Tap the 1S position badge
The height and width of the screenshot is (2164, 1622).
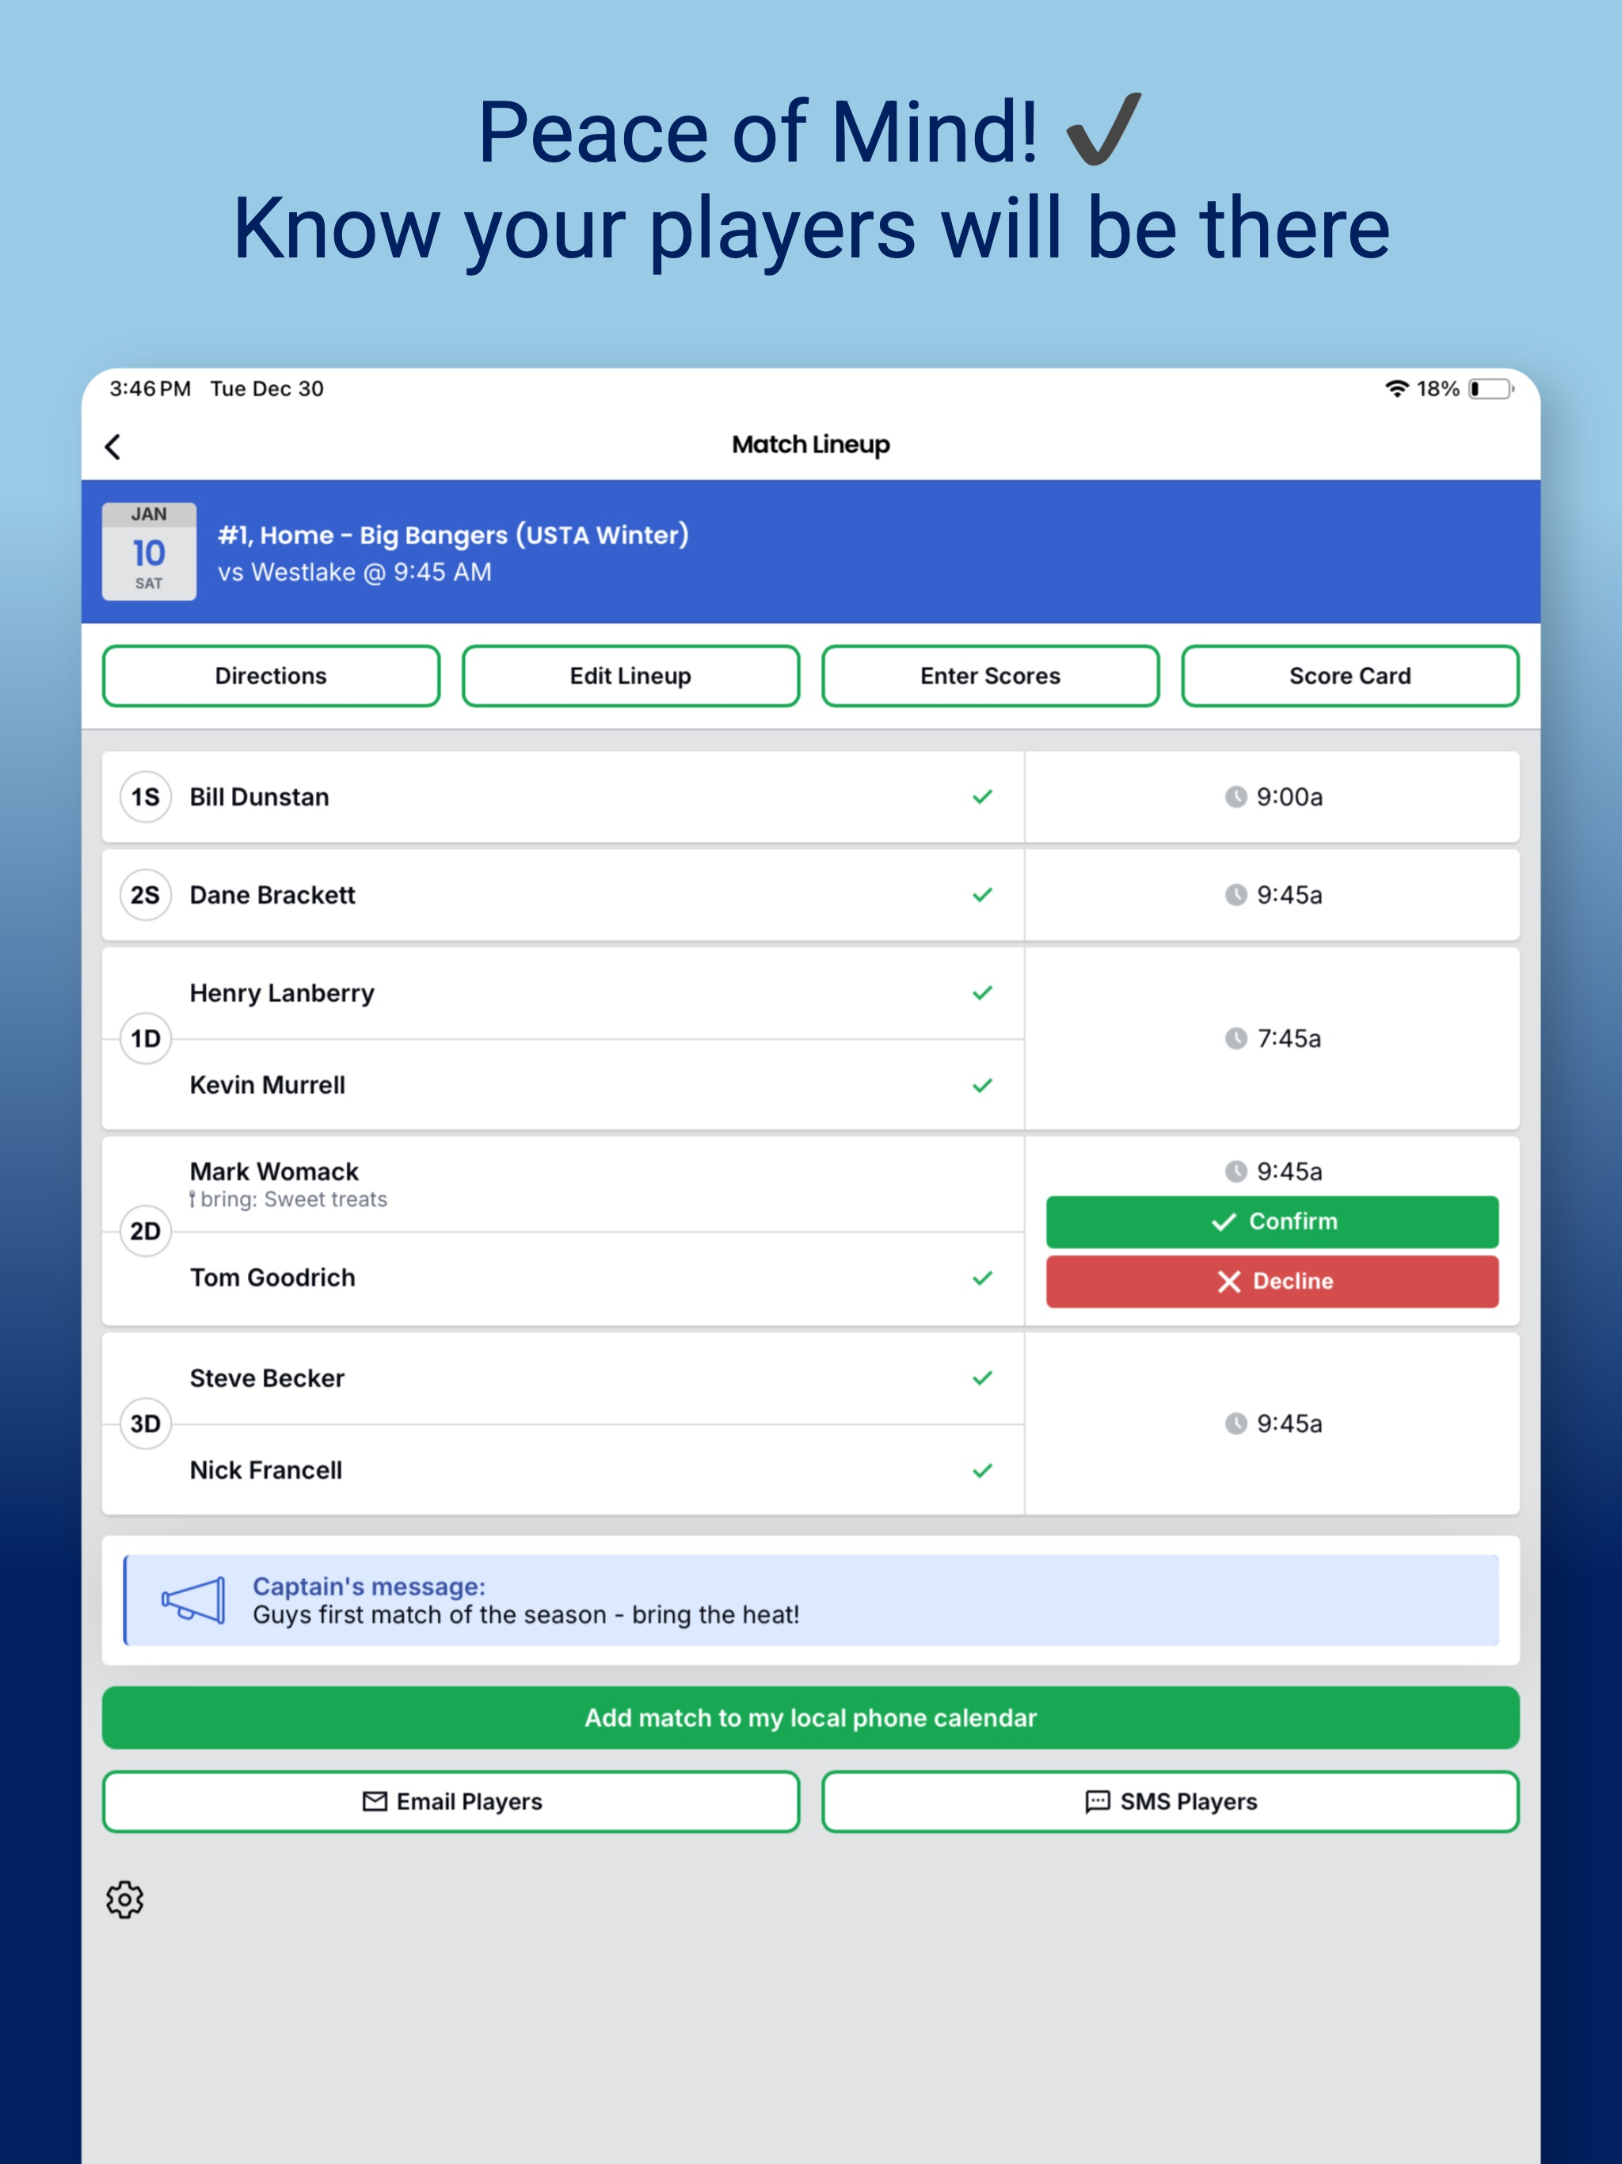[x=146, y=796]
